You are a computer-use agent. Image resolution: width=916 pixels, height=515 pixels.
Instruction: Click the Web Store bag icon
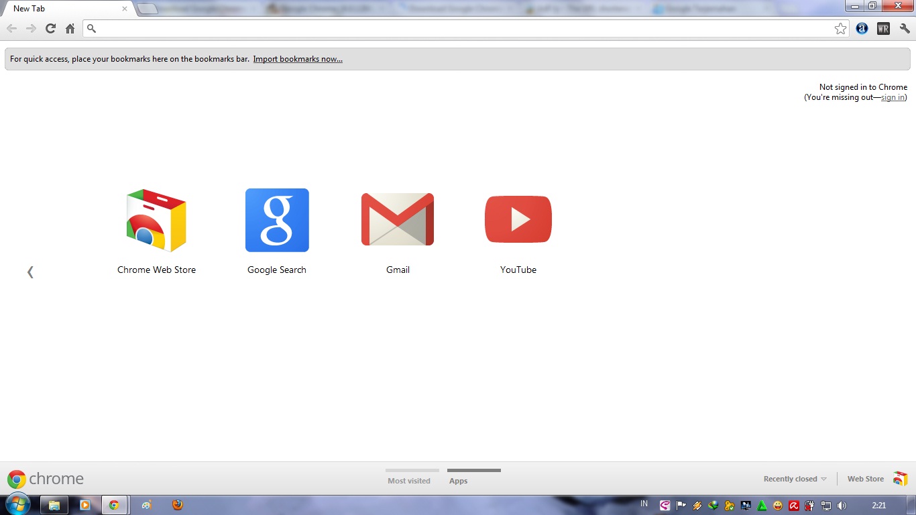[x=900, y=479]
